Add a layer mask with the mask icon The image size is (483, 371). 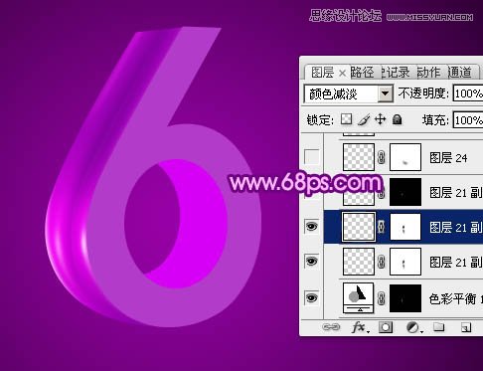[x=386, y=327]
